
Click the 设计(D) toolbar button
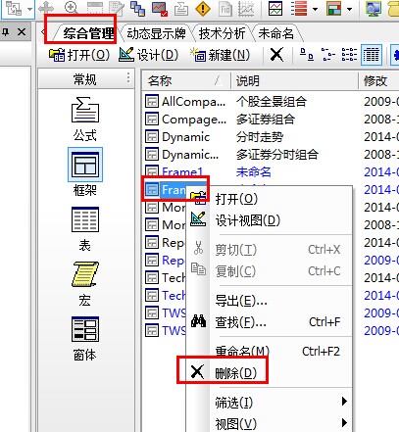(149, 55)
